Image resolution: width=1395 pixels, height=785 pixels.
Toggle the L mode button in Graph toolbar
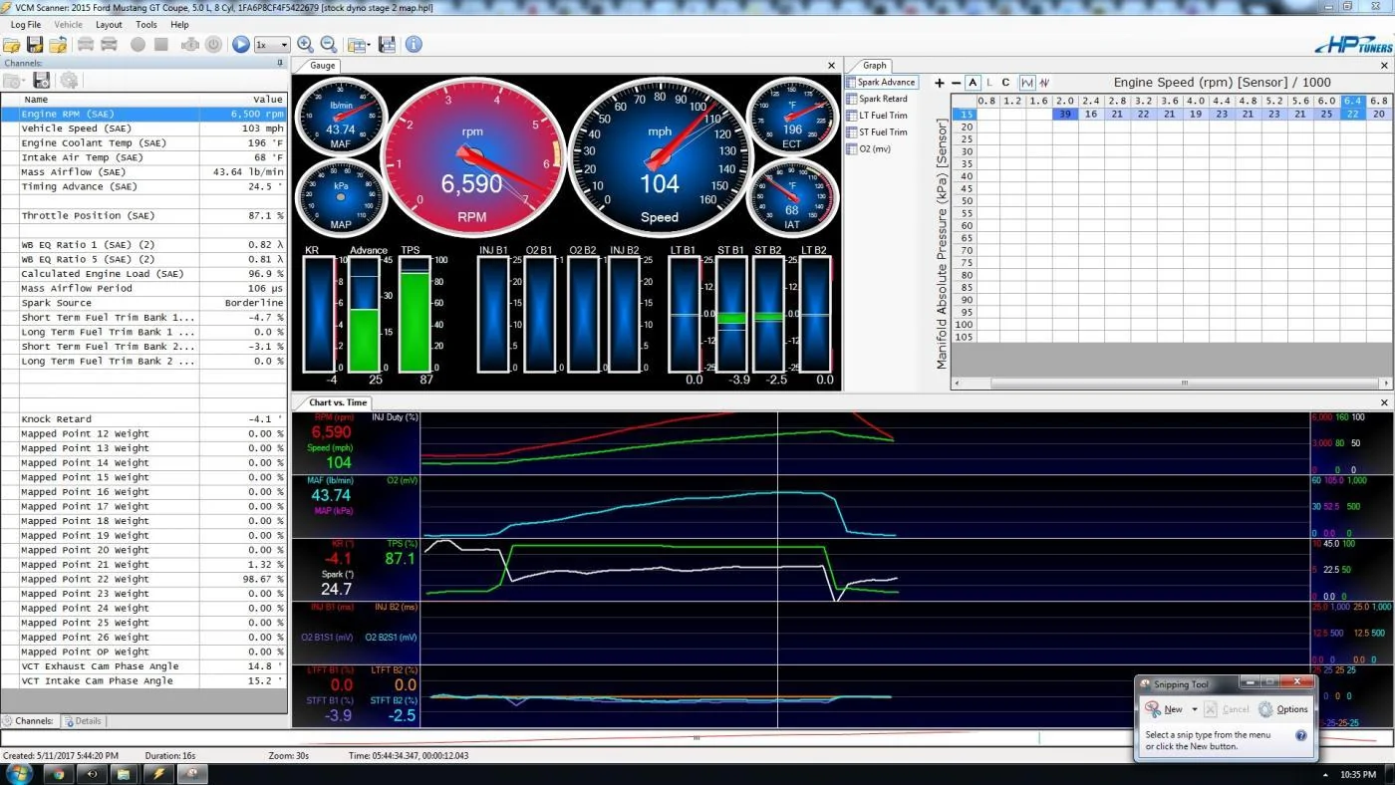(989, 83)
